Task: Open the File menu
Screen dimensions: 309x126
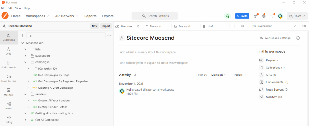Action: click(3, 8)
